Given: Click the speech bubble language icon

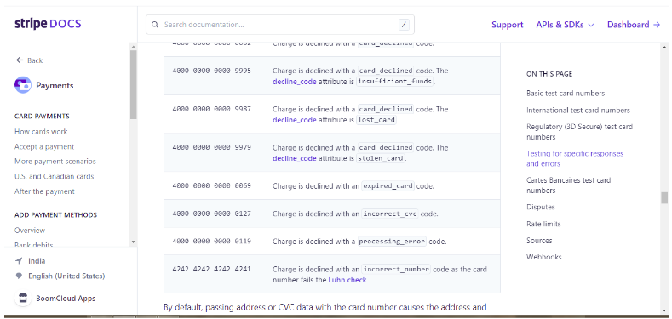Looking at the screenshot, I should coord(19,276).
